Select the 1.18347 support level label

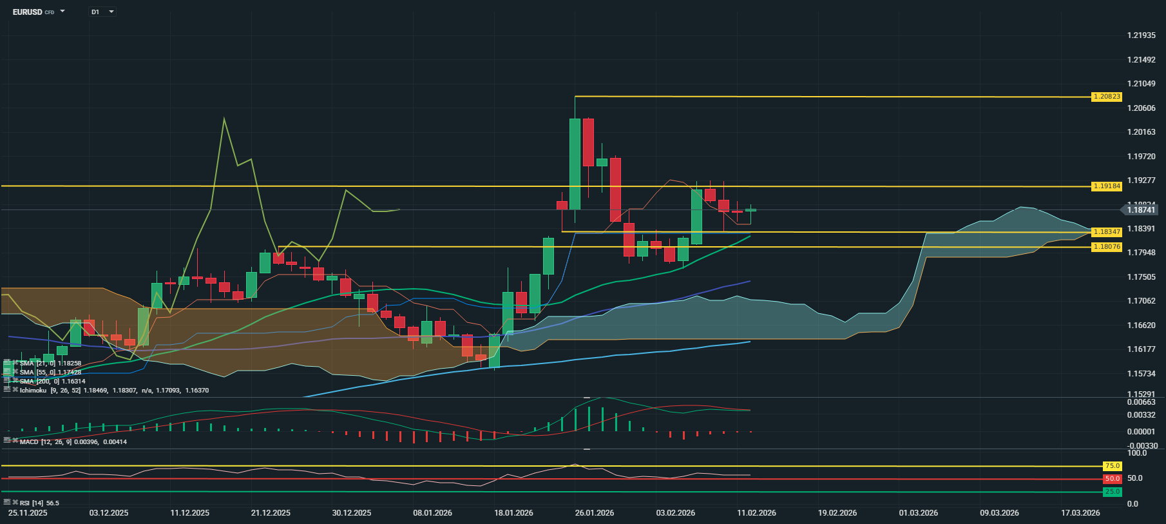coord(1107,232)
